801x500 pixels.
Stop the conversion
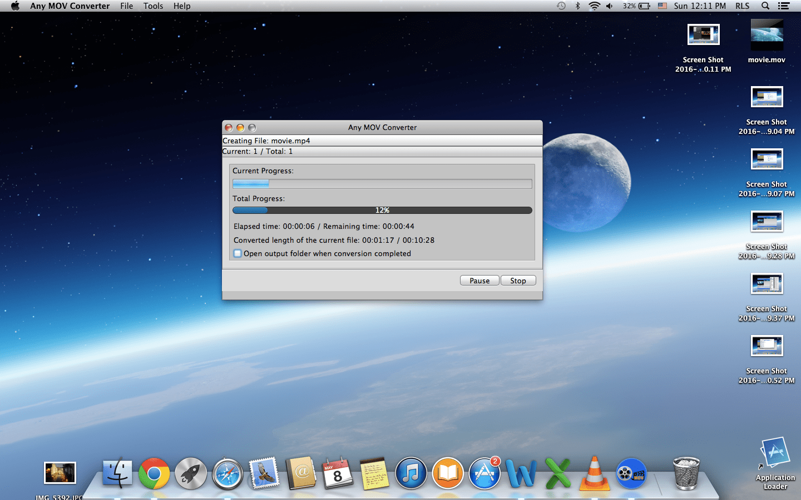click(518, 281)
